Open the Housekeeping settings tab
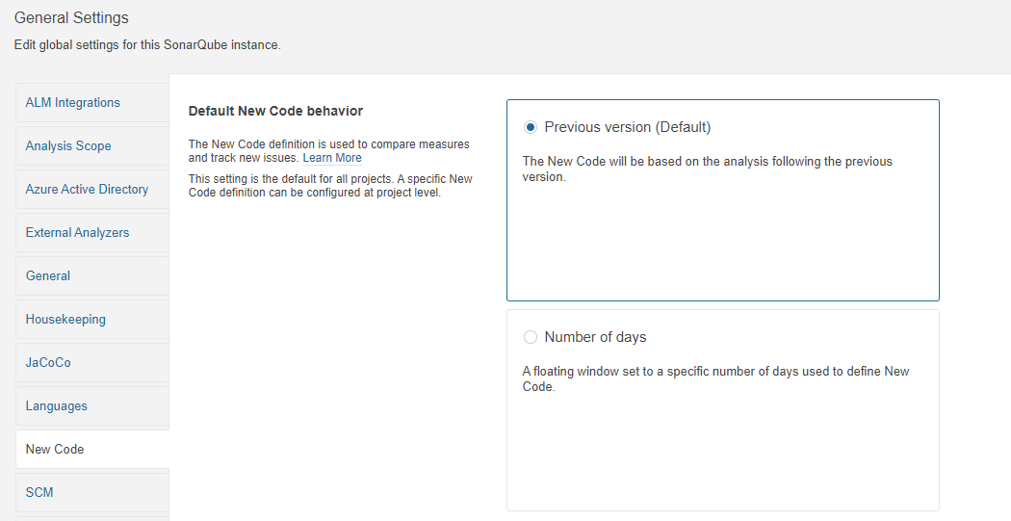Screen dimensions: 1011x521 point(65,320)
